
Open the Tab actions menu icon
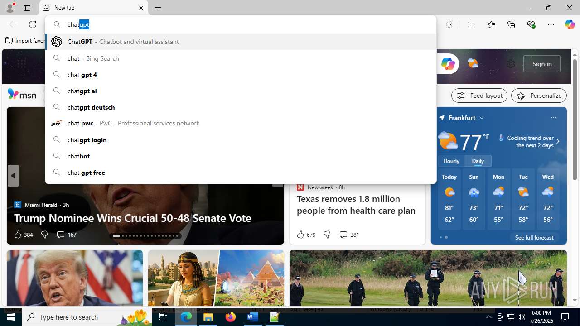coord(27,8)
